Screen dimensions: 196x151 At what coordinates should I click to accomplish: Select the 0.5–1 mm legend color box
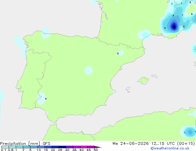(12, 147)
